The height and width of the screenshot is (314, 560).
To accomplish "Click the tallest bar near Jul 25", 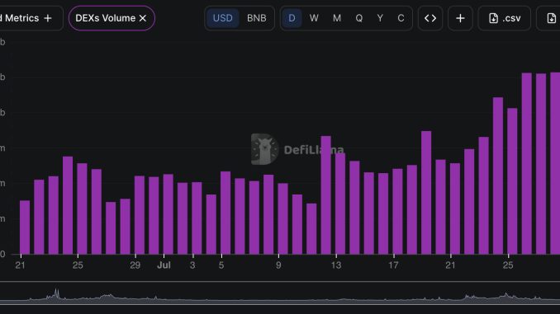I will pyautogui.click(x=498, y=176).
